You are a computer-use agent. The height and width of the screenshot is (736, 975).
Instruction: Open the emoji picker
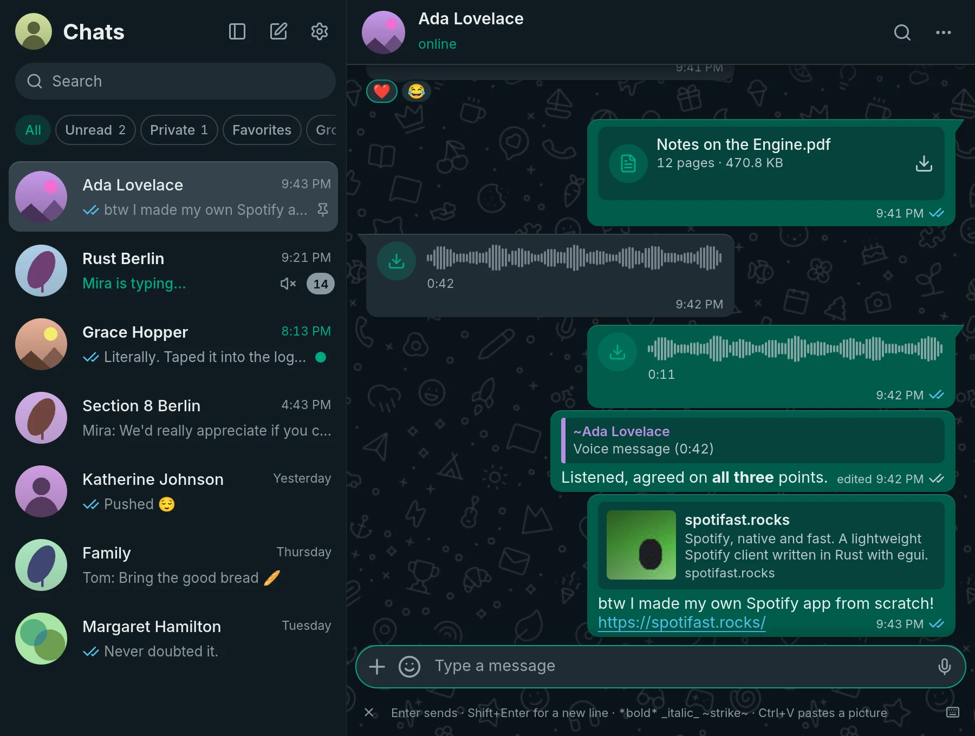pyautogui.click(x=409, y=667)
